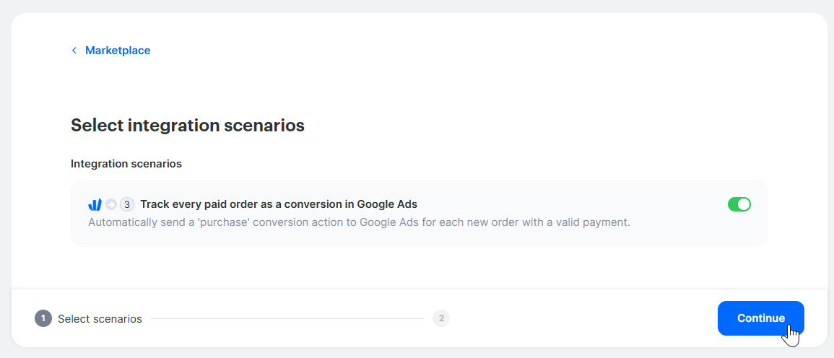Jump to the step 2 circle
Image resolution: width=834 pixels, height=358 pixels.
[441, 318]
